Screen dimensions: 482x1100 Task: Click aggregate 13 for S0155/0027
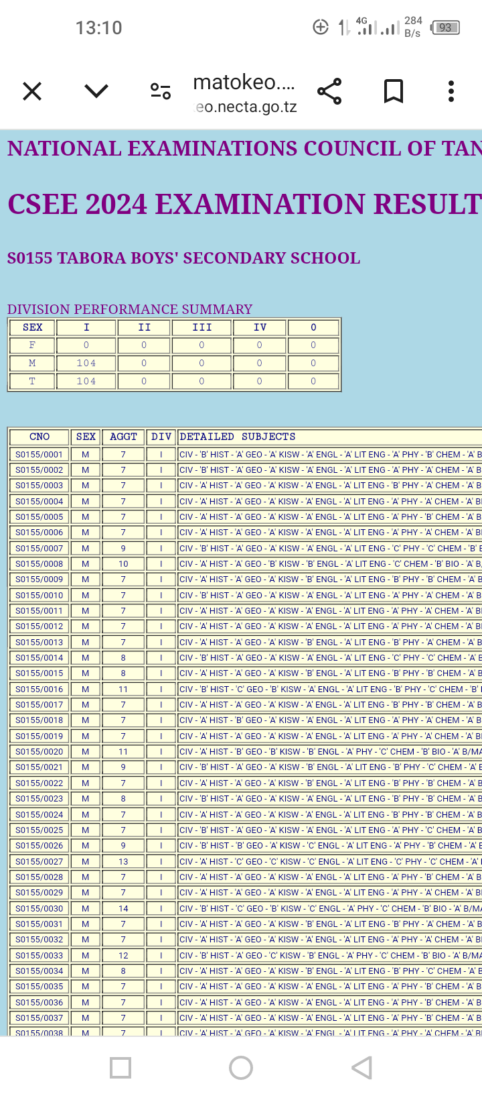(123, 861)
